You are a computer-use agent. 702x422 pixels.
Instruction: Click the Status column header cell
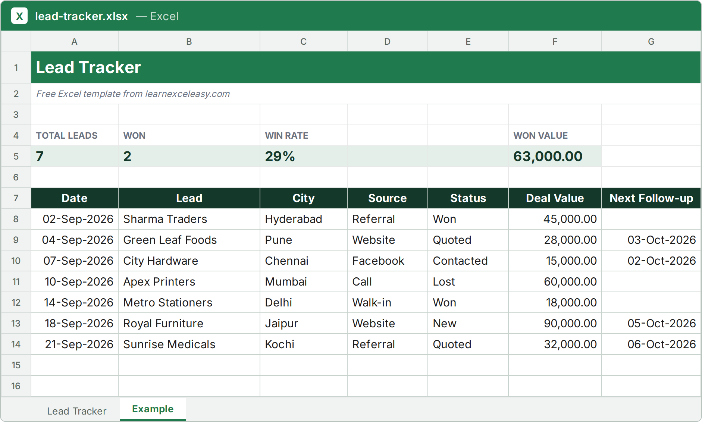(x=468, y=198)
